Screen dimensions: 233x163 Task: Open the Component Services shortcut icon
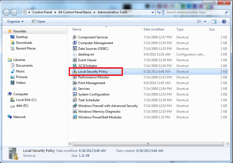(75, 37)
